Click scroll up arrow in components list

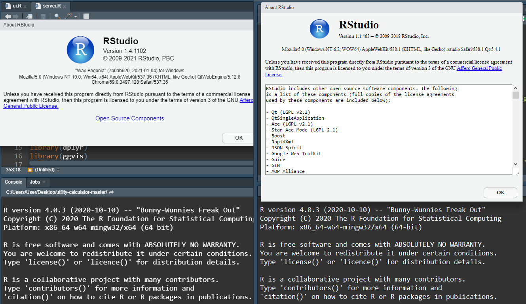[515, 88]
